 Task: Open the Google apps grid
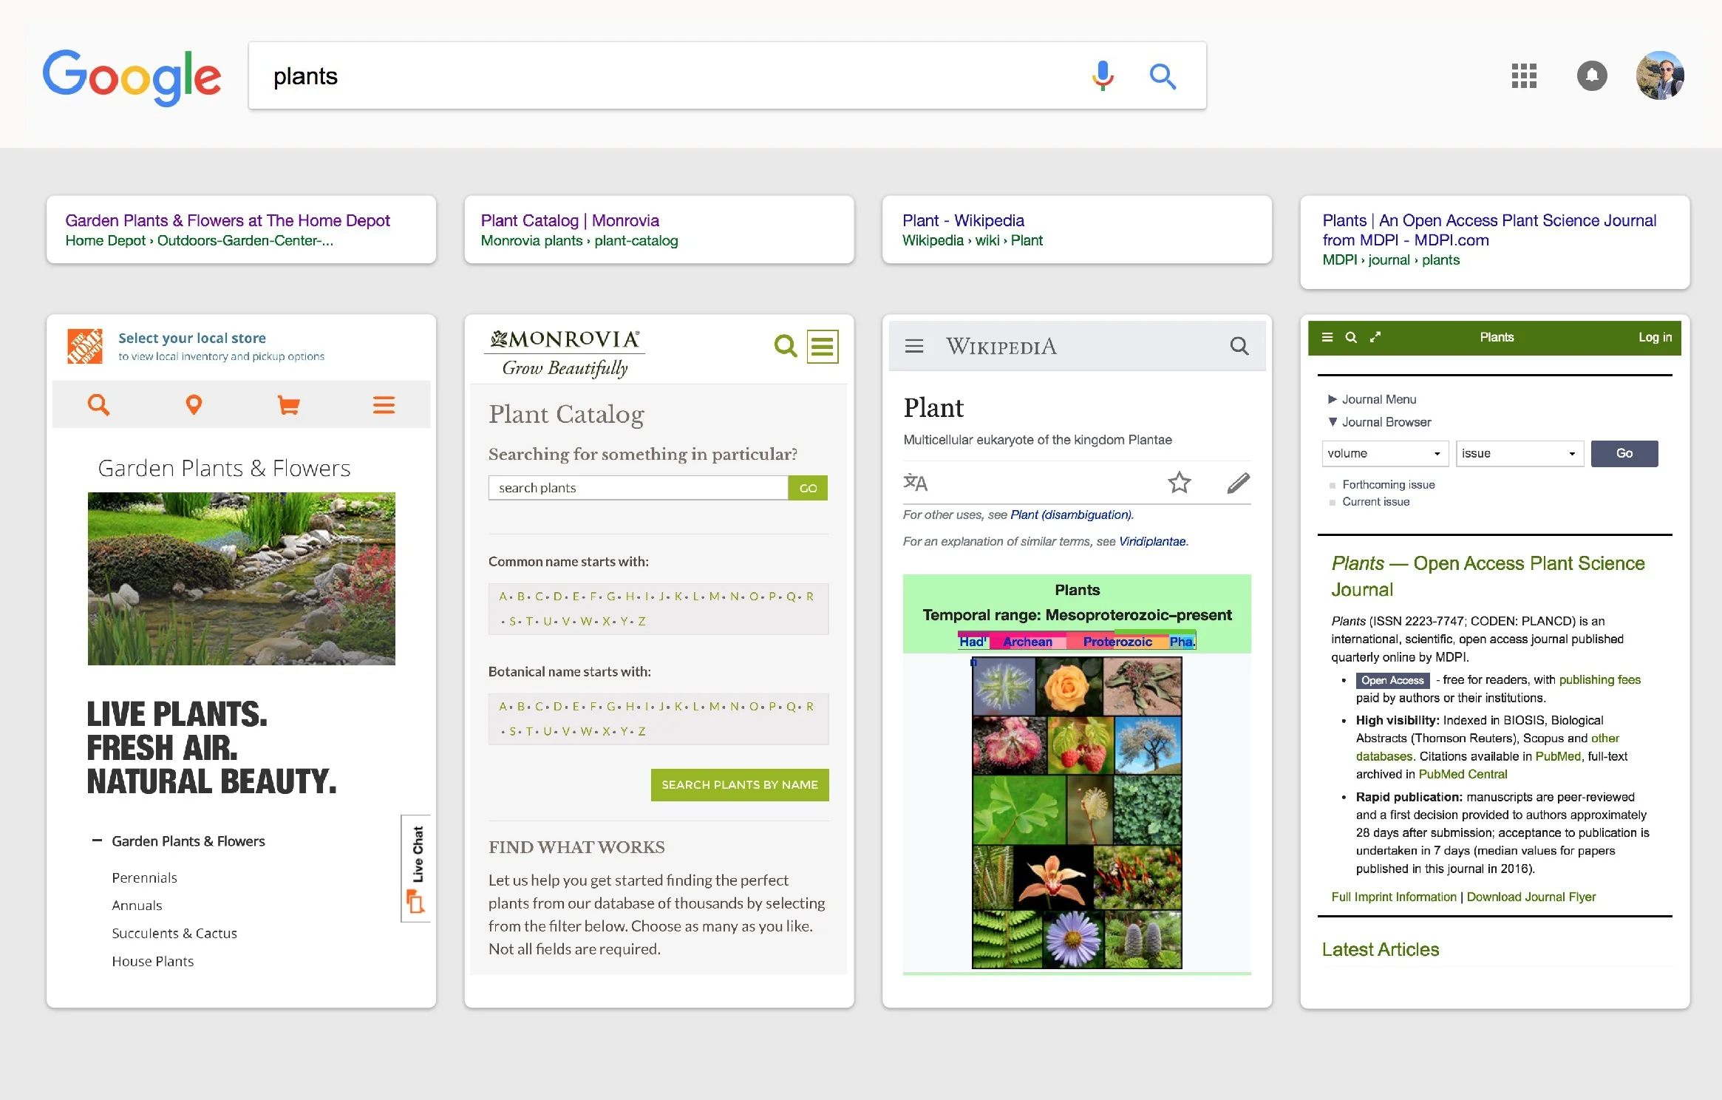coord(1524,75)
